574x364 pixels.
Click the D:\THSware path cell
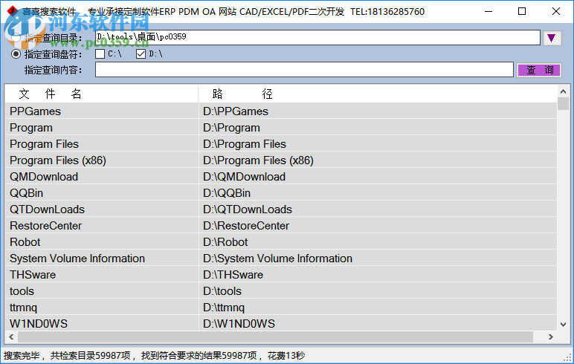point(378,275)
